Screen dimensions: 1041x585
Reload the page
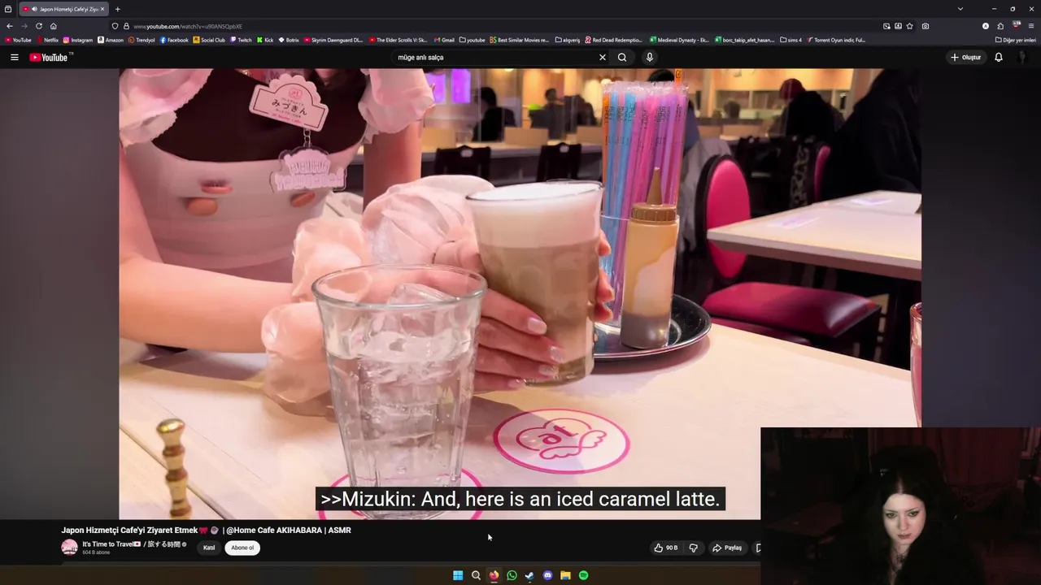[38, 26]
